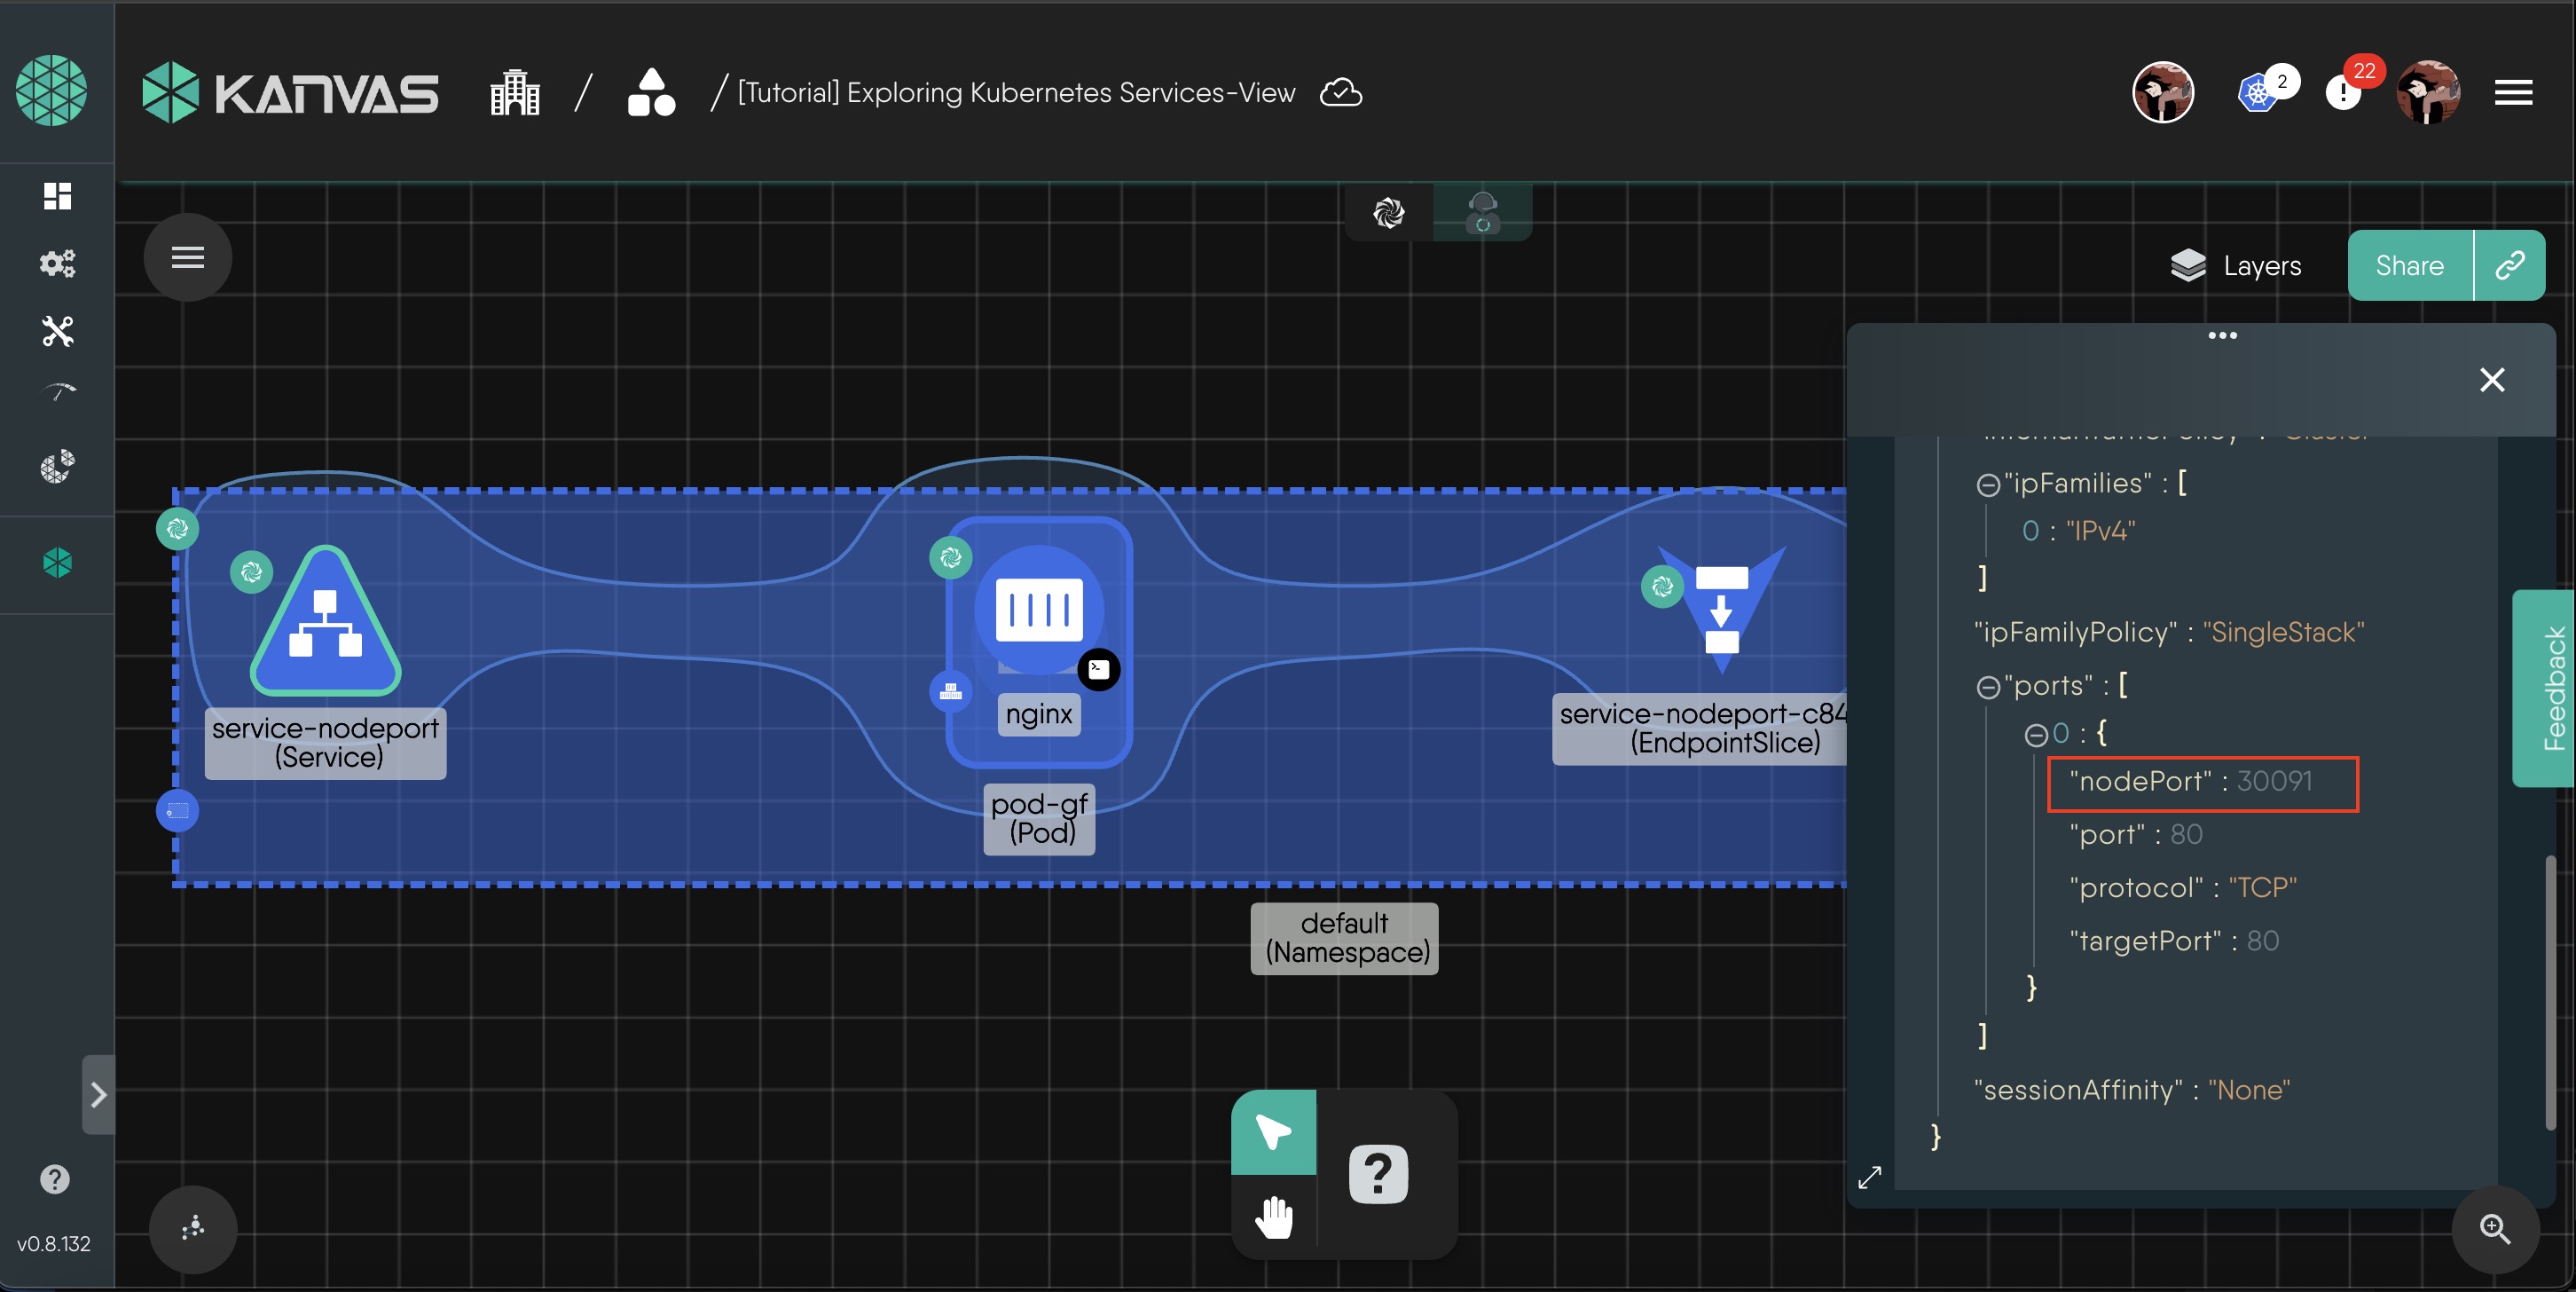Click the Share button

pos(2409,266)
